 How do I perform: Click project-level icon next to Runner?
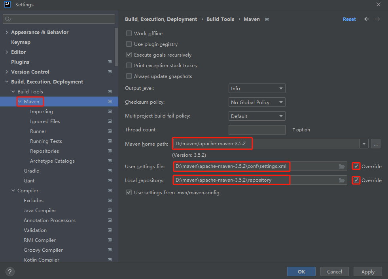coord(110,131)
